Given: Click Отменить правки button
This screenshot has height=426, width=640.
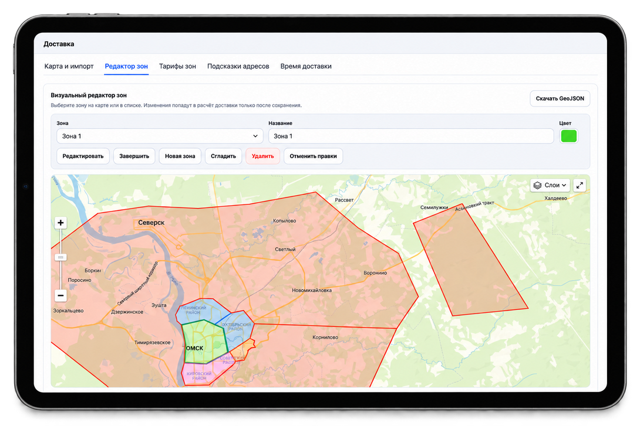Looking at the screenshot, I should pyautogui.click(x=313, y=156).
